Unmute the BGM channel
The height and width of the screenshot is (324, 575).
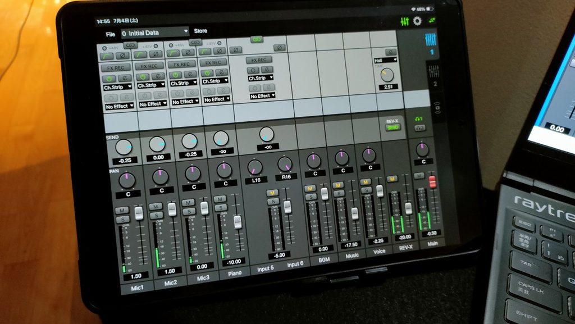click(x=310, y=189)
